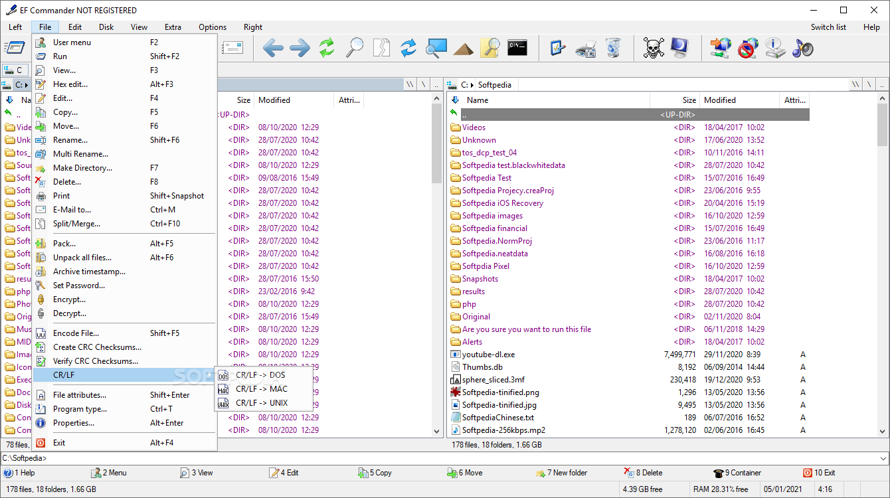Click the 1 Help function key button
Viewport: 890px width, 498px height.
click(x=19, y=473)
